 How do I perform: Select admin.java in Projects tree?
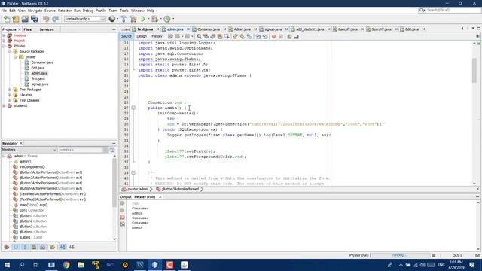(39, 73)
